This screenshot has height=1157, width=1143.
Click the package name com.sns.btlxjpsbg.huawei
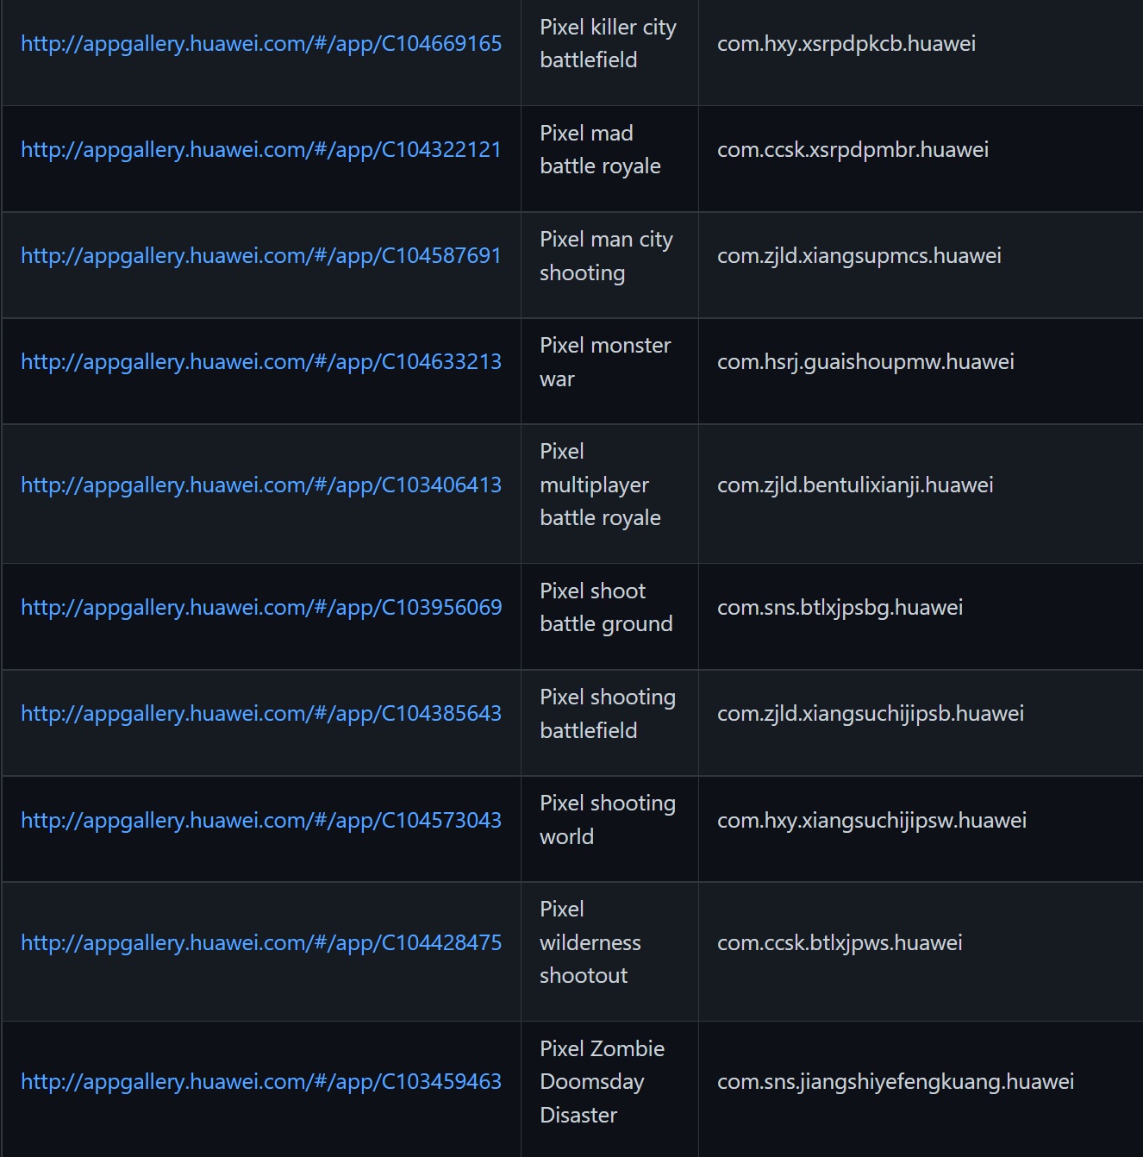(840, 608)
